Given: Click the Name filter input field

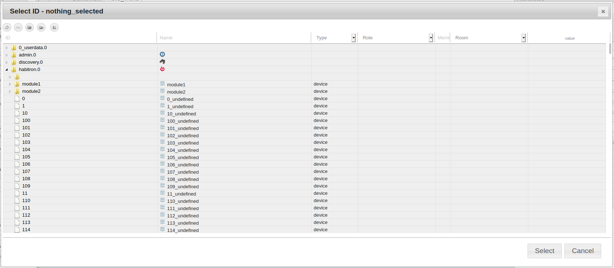Looking at the screenshot, I should 234,38.
